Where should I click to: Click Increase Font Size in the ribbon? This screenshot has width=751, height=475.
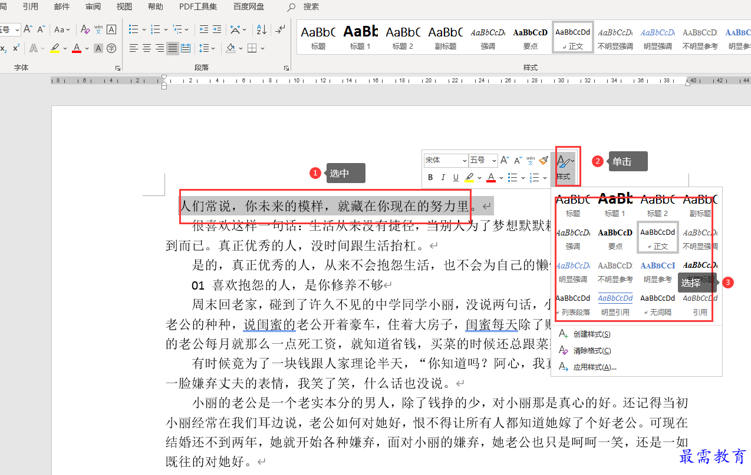tap(28, 29)
